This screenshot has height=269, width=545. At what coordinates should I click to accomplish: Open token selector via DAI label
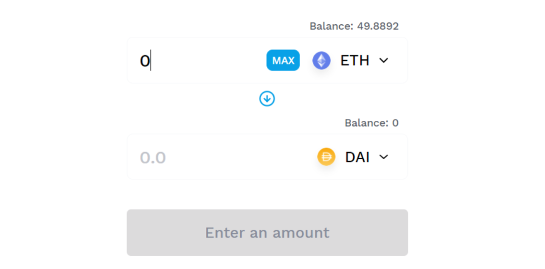[x=357, y=157]
